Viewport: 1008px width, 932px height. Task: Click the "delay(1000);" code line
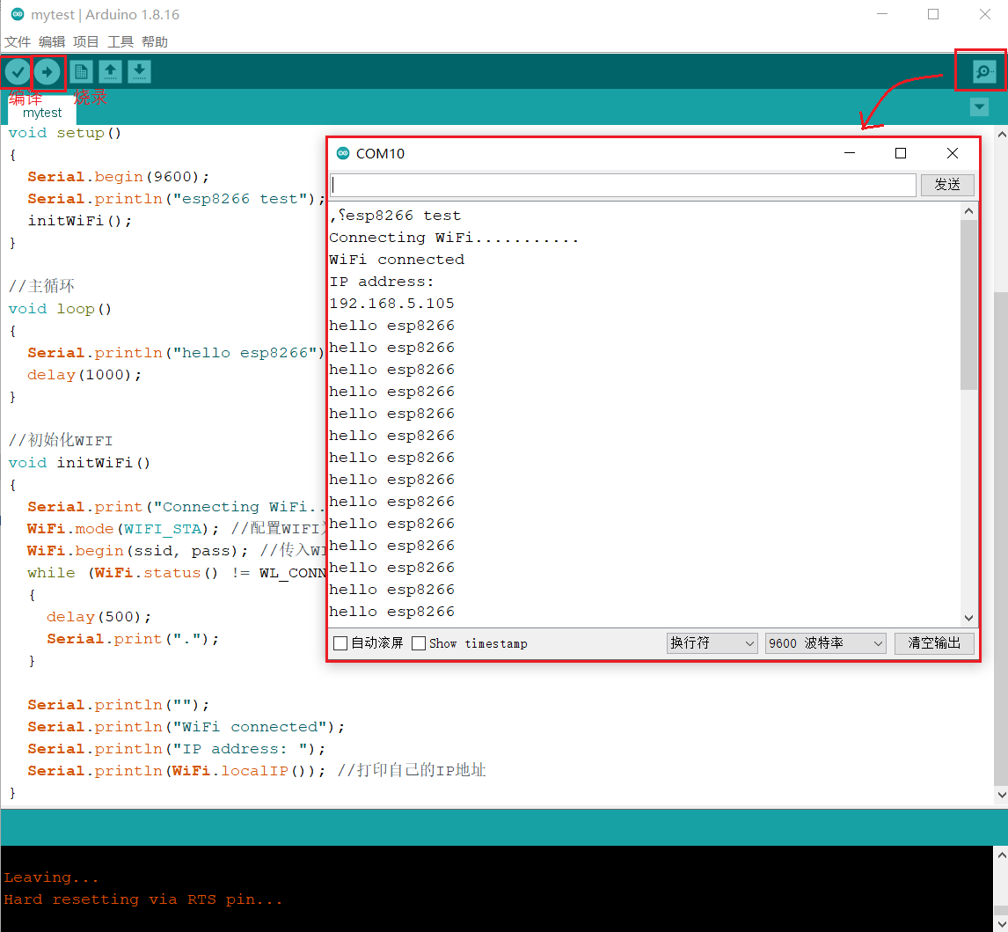(84, 375)
